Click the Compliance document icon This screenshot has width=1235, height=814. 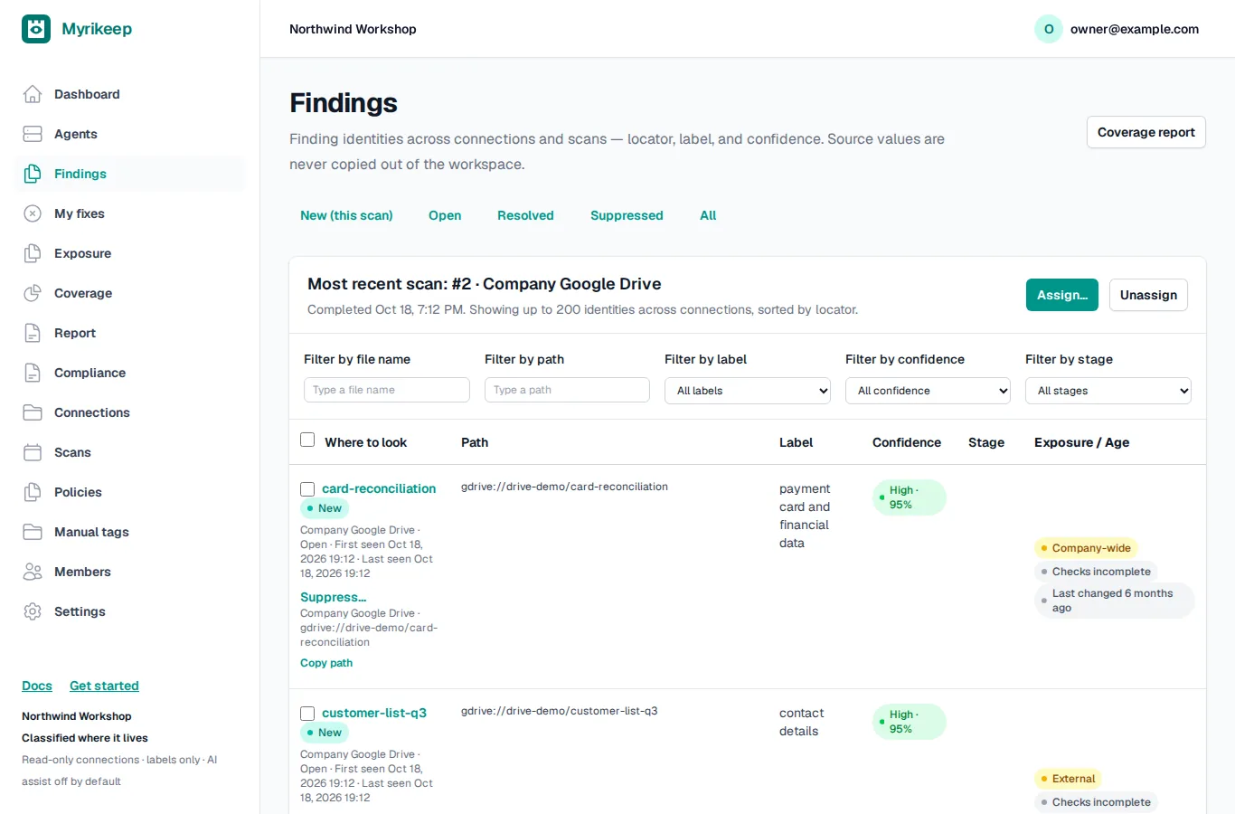click(33, 373)
